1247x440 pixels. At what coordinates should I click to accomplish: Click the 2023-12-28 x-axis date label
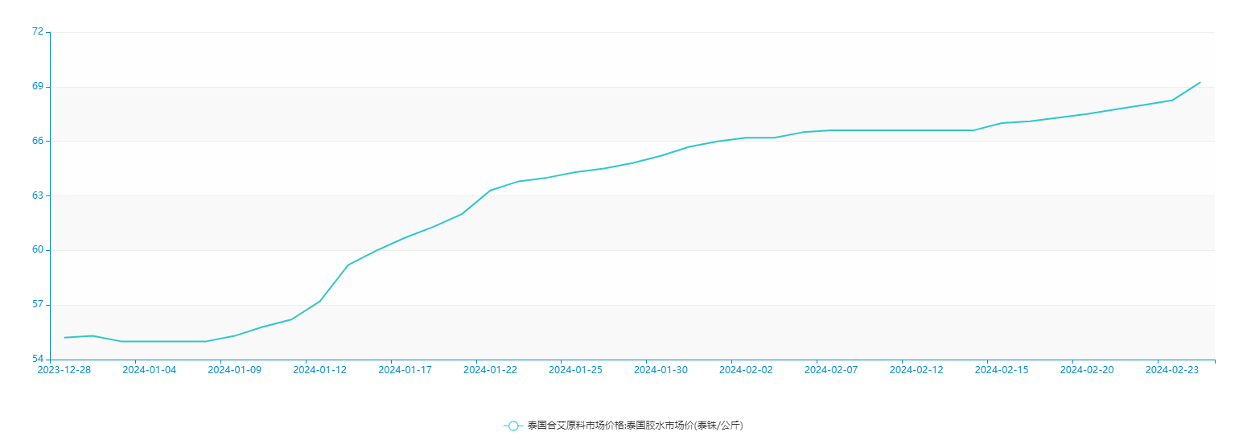64,370
